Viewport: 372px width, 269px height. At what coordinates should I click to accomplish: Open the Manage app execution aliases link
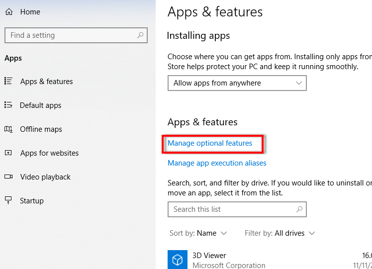[217, 163]
